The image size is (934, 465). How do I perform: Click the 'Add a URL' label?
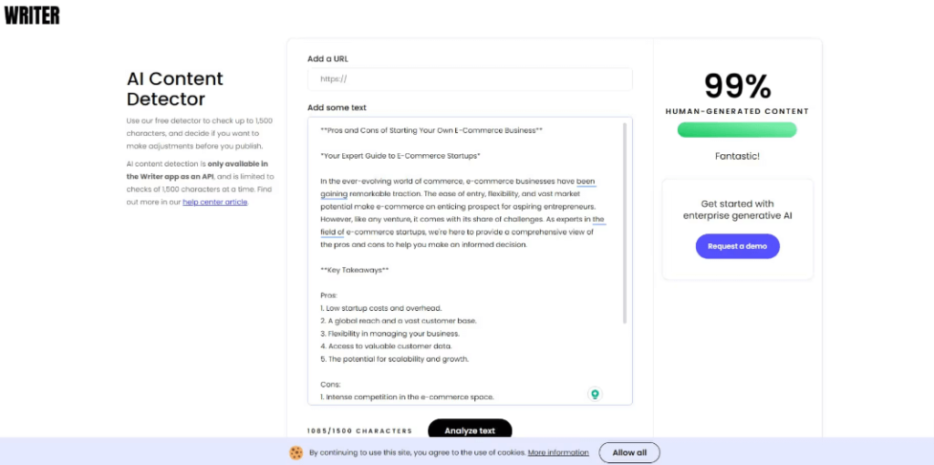click(327, 58)
